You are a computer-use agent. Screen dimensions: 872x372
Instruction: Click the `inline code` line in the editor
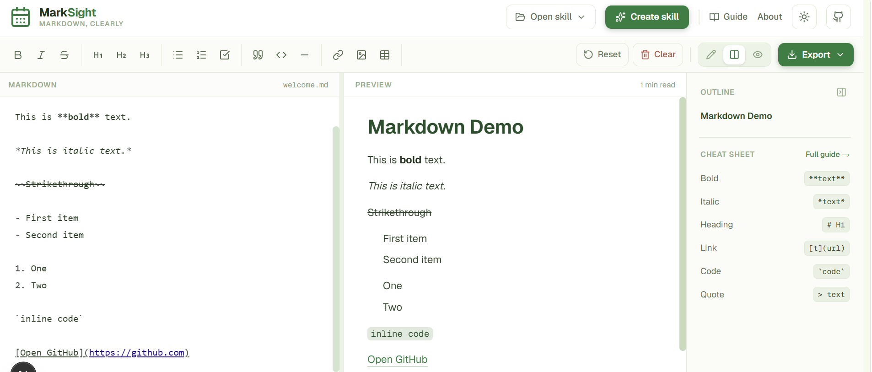[x=49, y=319]
